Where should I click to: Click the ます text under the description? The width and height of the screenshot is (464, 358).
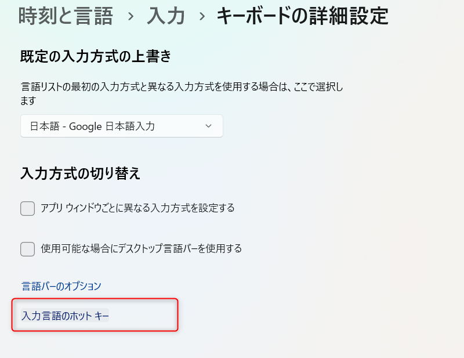click(28, 101)
